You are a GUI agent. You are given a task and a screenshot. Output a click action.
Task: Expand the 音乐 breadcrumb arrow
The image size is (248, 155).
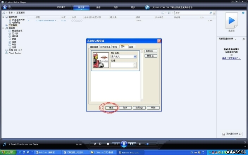click(15, 13)
